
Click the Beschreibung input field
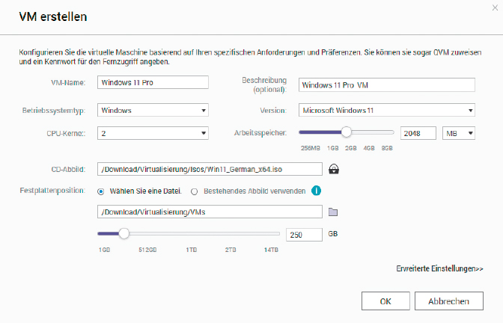point(386,85)
